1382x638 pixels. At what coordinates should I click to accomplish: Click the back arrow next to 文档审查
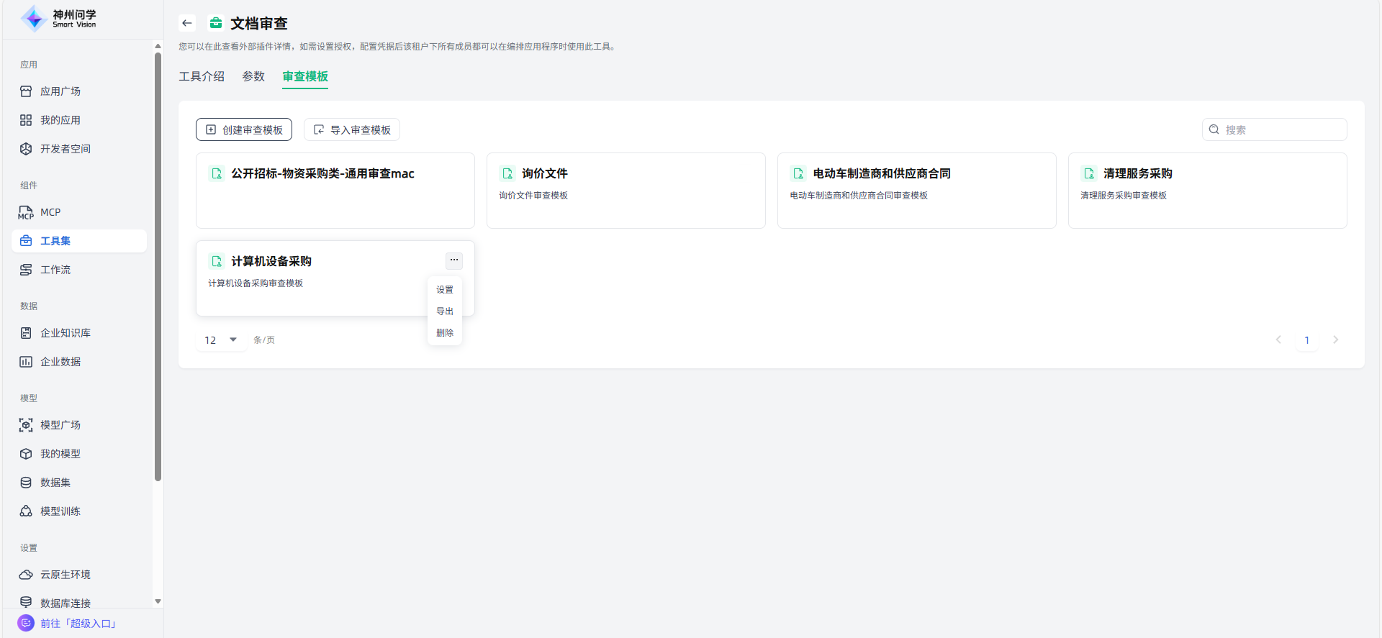187,23
